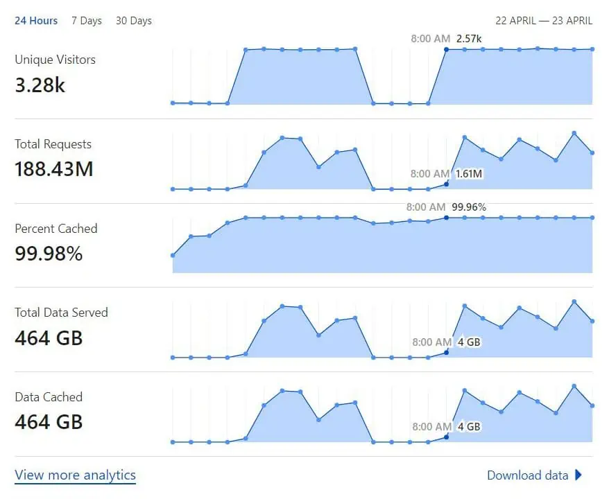Open the View more analytics link

pos(76,475)
